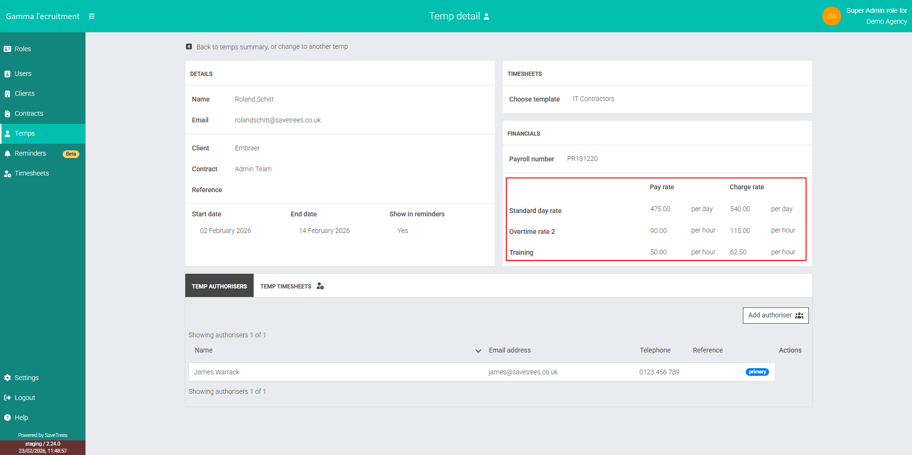Select the TEMP AUTHORISERS tab
This screenshot has height=455, width=912.
(219, 286)
